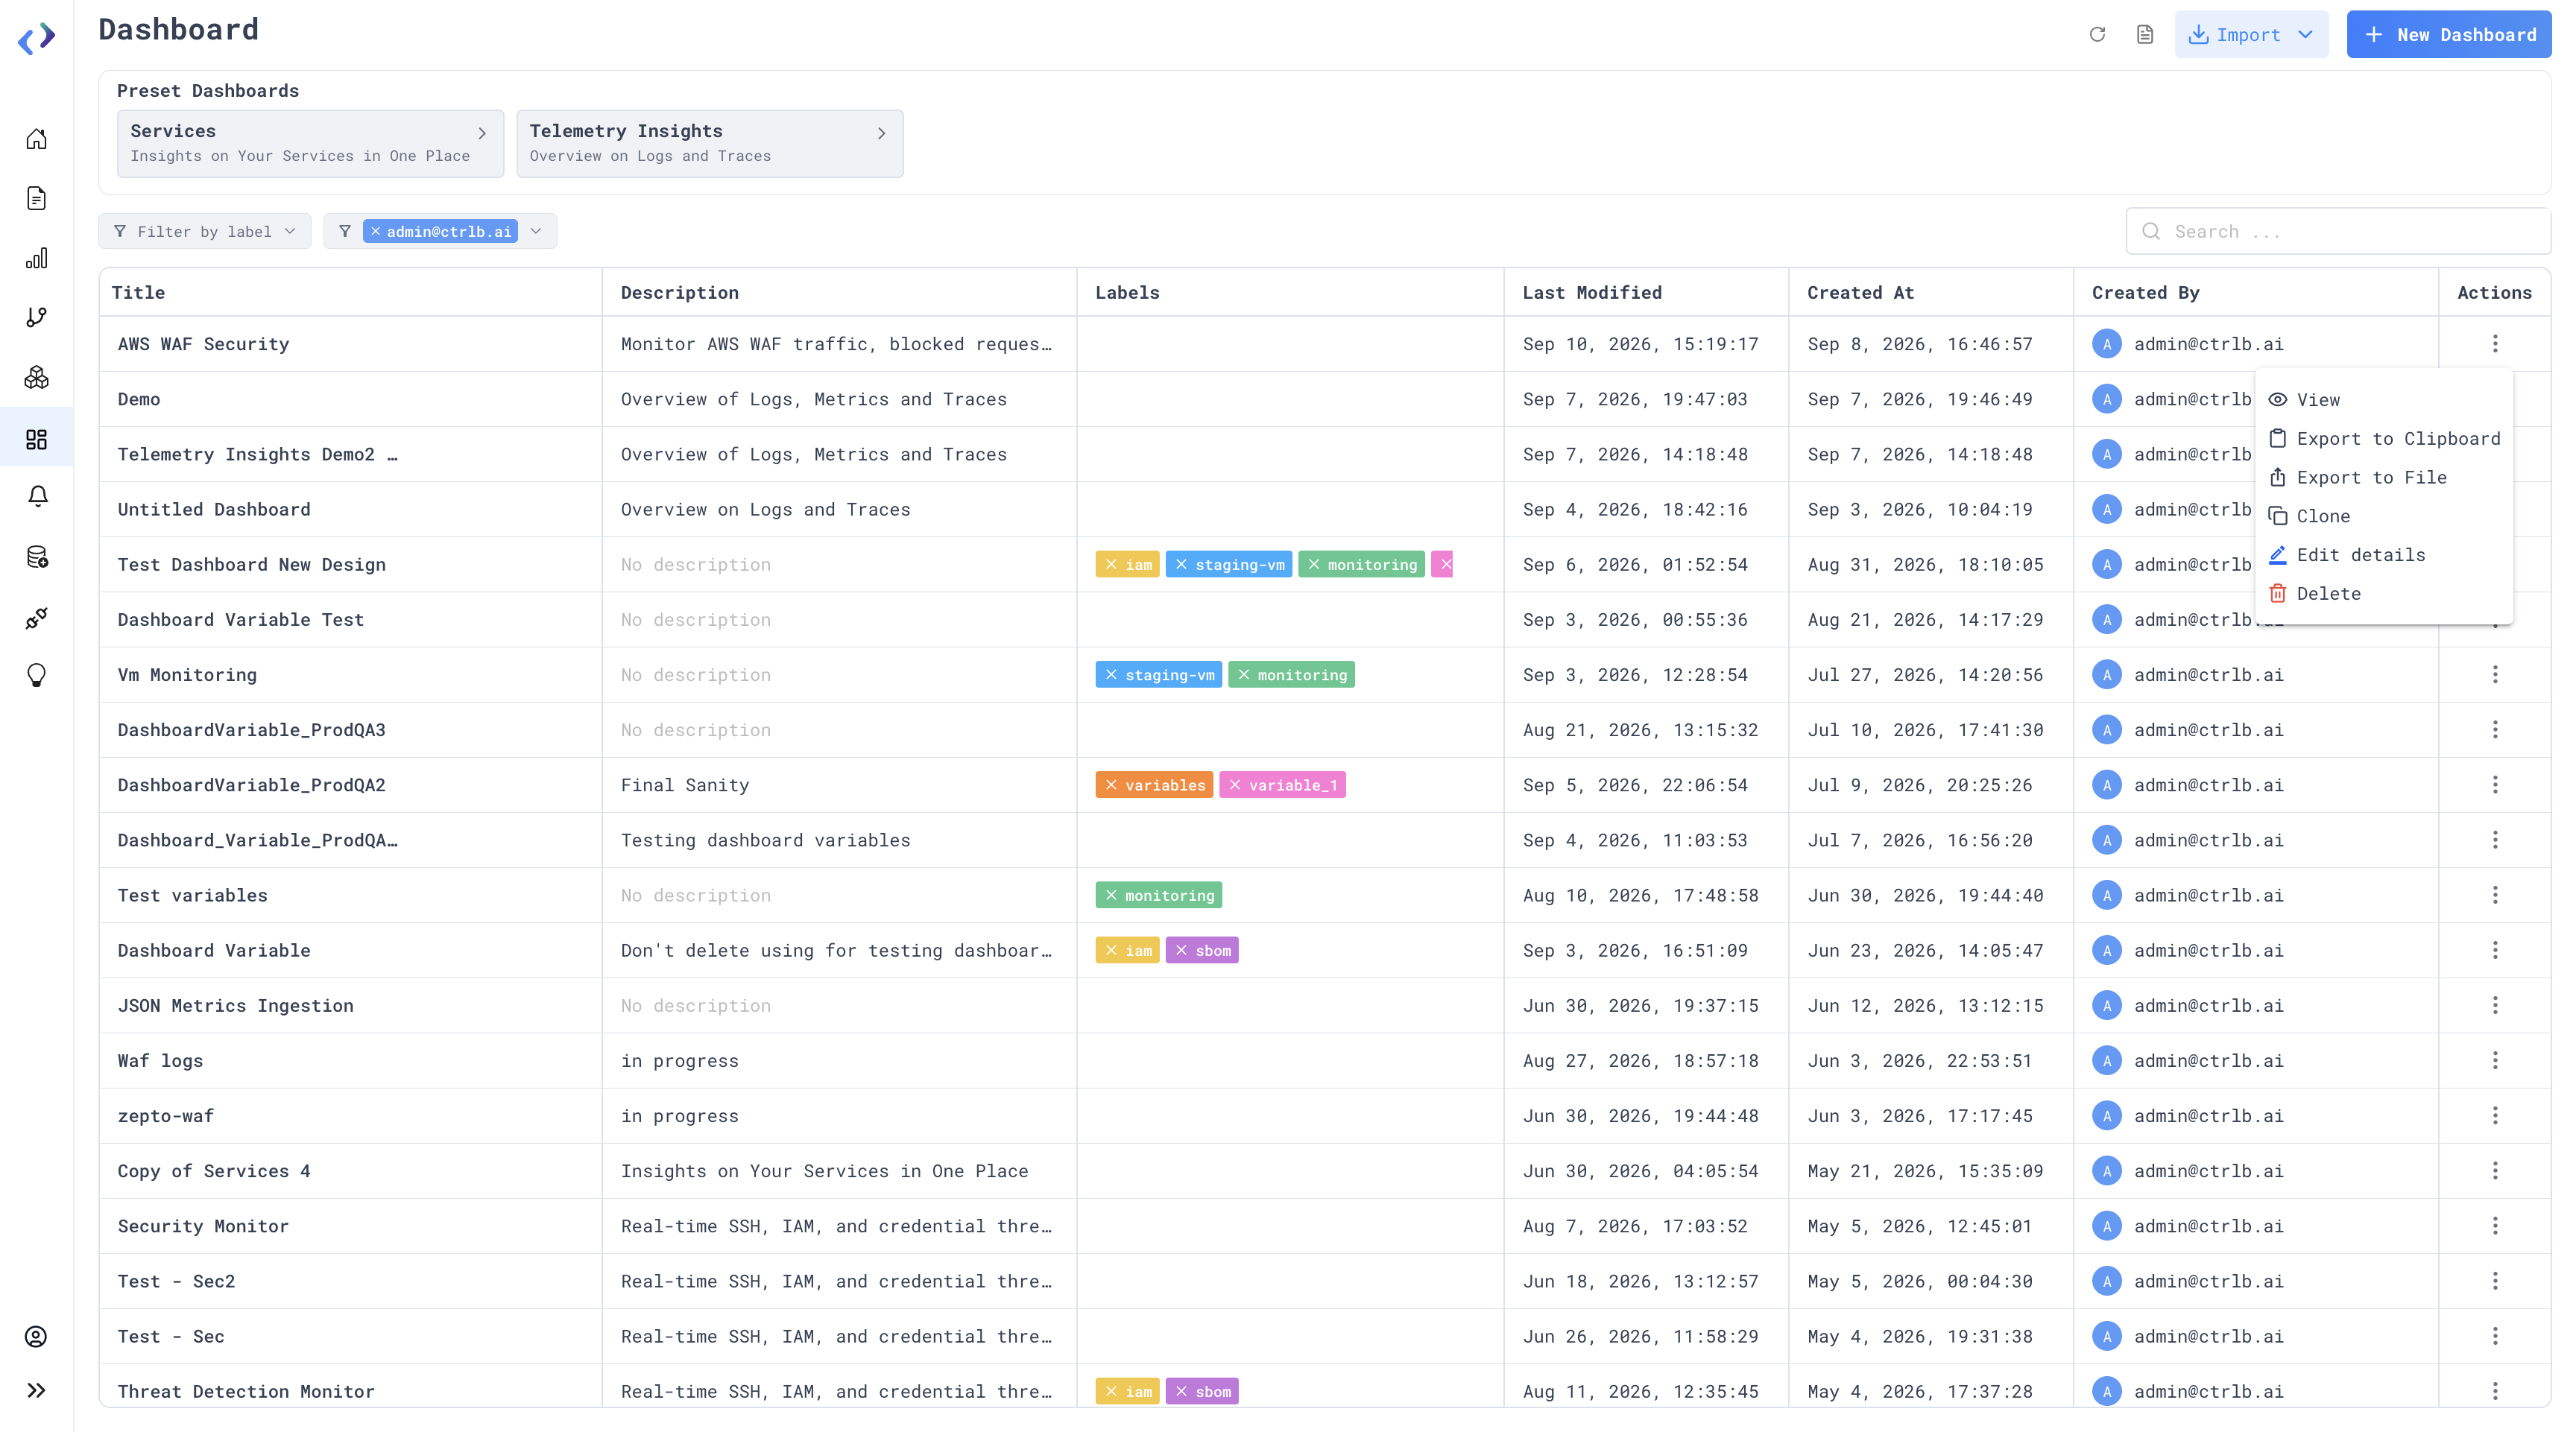Expand the sidebar with the double chevron
The width and height of the screenshot is (2576, 1432).
pyautogui.click(x=37, y=1390)
